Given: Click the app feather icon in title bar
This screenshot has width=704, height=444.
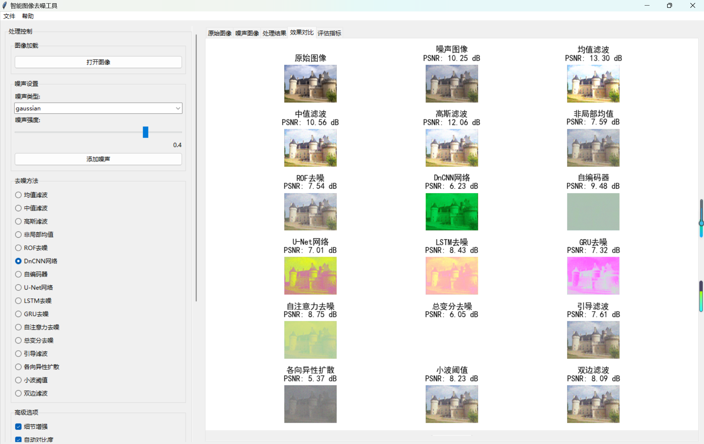Looking at the screenshot, I should (5, 6).
